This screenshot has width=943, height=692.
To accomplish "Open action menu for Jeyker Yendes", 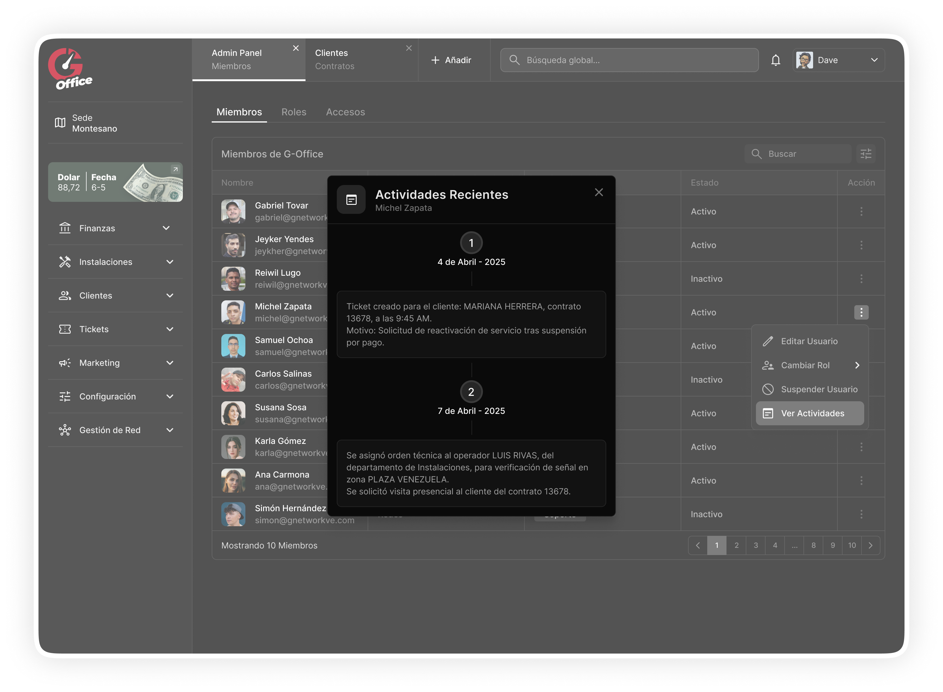I will (x=861, y=245).
